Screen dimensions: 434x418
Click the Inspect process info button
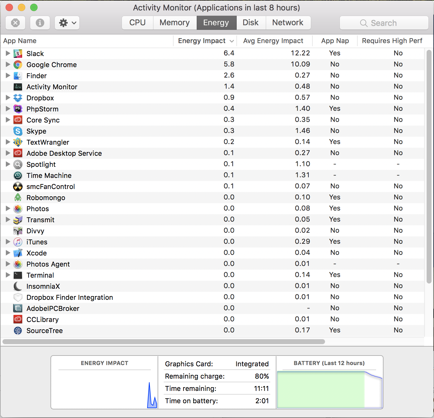pos(40,23)
